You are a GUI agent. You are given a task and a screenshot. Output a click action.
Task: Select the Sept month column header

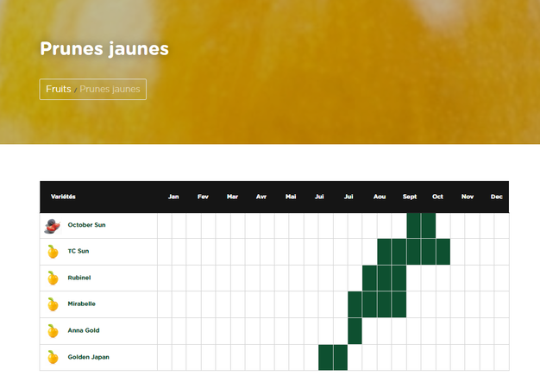(x=410, y=197)
